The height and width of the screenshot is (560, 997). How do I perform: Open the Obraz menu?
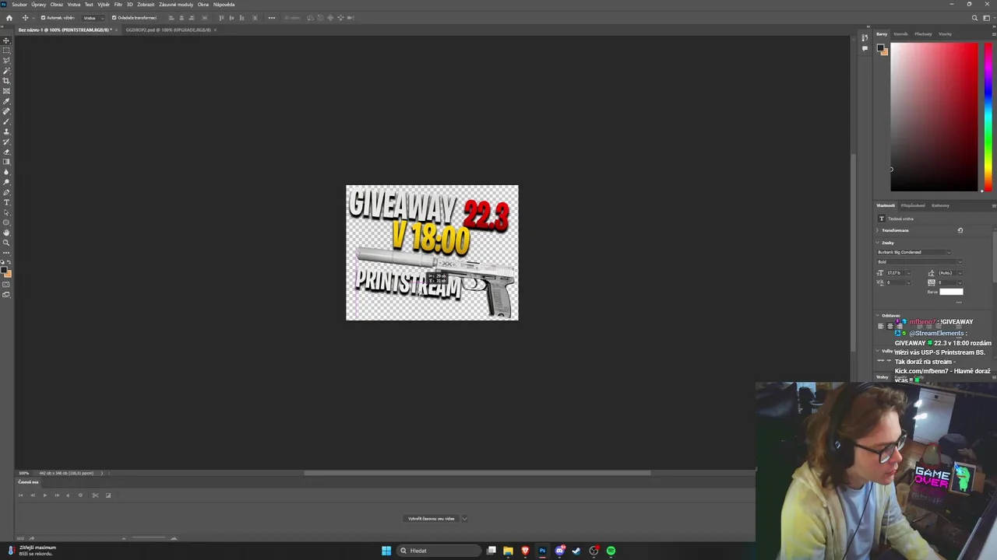[57, 5]
